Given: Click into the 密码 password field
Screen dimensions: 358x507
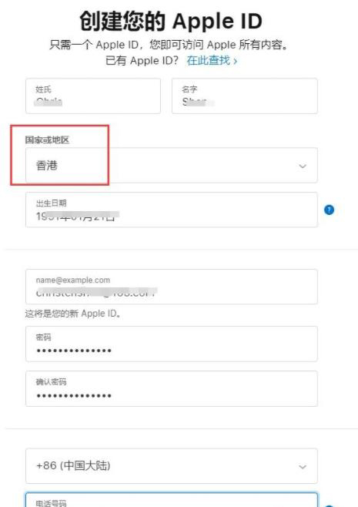Looking at the screenshot, I should click(x=172, y=344).
